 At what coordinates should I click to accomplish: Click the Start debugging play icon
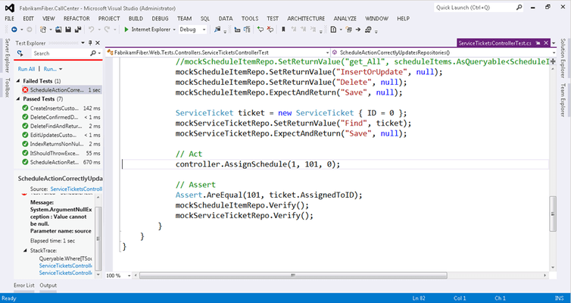click(x=126, y=30)
